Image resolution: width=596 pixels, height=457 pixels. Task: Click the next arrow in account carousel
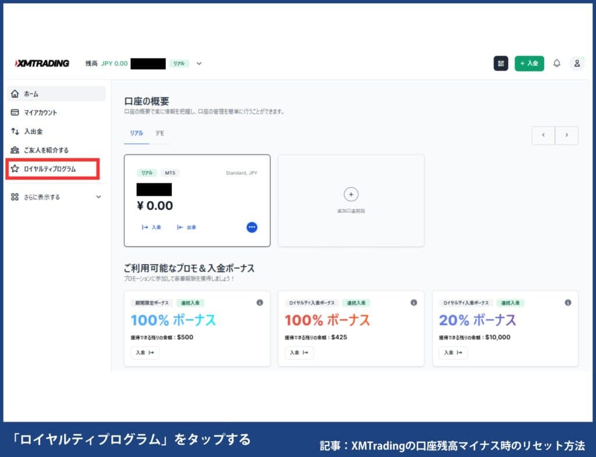tap(566, 135)
